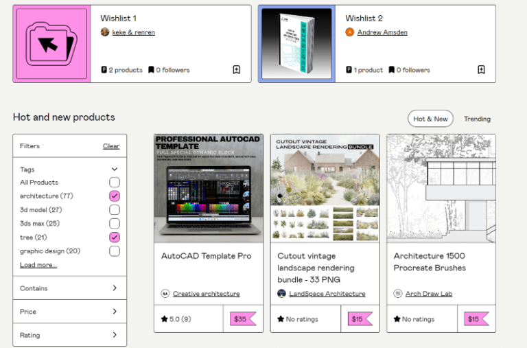
Task: Click LandSpace Architecture seller avatar
Action: click(281, 294)
